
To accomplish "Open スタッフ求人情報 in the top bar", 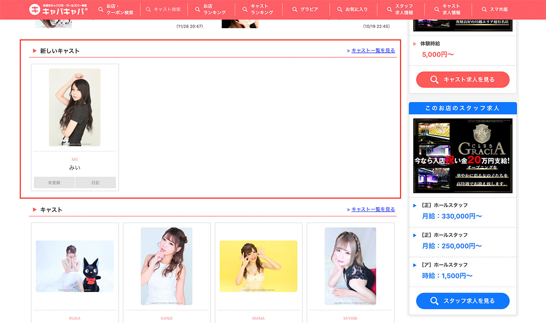I will pyautogui.click(x=400, y=10).
